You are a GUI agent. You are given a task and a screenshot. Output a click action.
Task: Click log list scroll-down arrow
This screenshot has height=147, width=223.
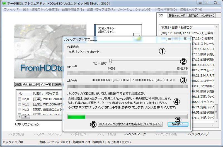[217, 121]
